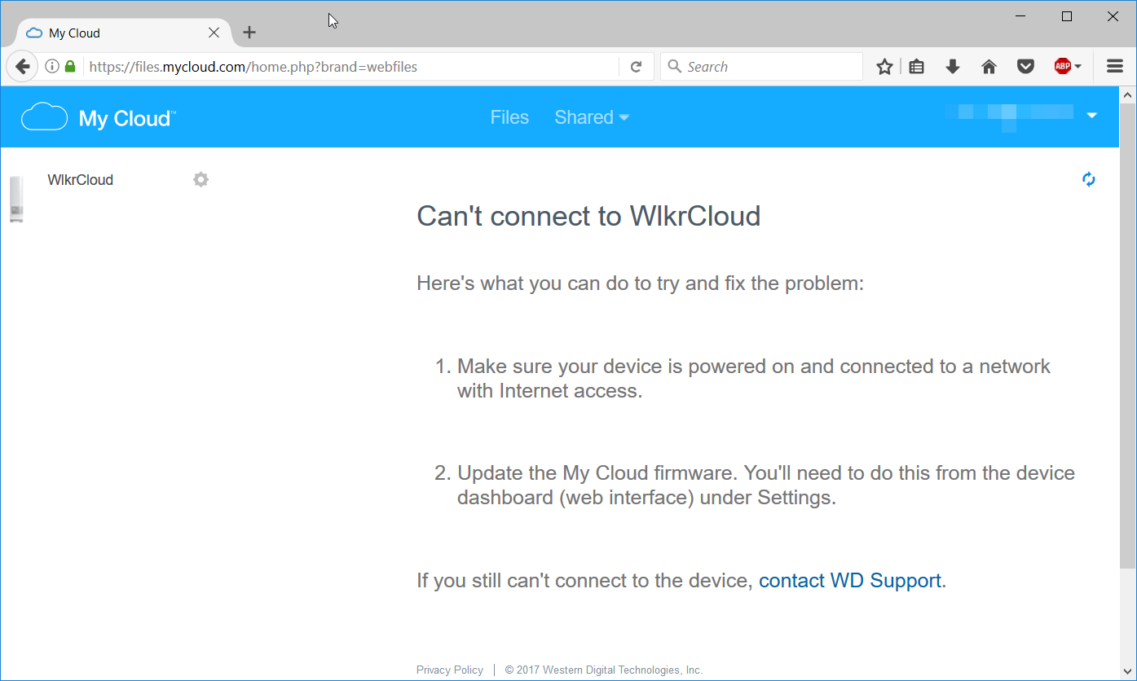This screenshot has width=1137, height=681.
Task: Open the Files tab
Action: 509,117
